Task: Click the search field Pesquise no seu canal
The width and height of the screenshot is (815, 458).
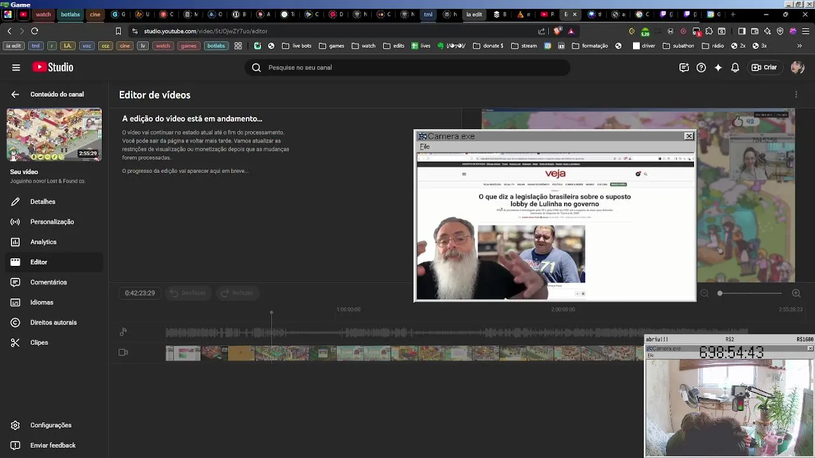Action: (x=407, y=67)
